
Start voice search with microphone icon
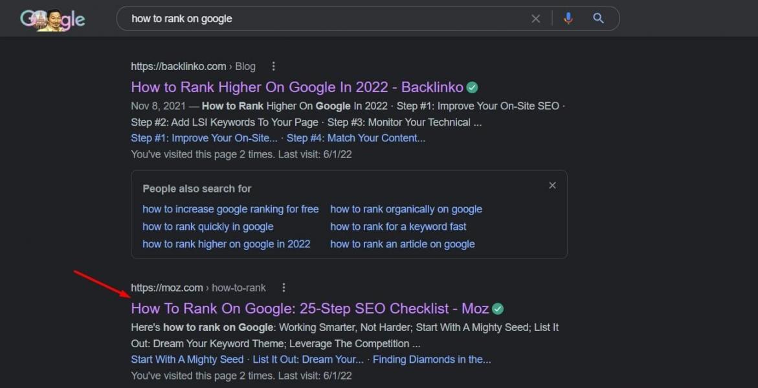(x=568, y=19)
